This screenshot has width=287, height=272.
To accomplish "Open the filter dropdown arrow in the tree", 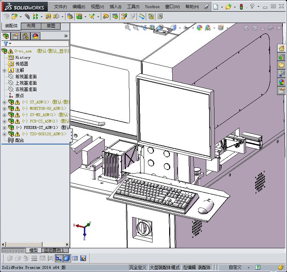I will (x=10, y=44).
